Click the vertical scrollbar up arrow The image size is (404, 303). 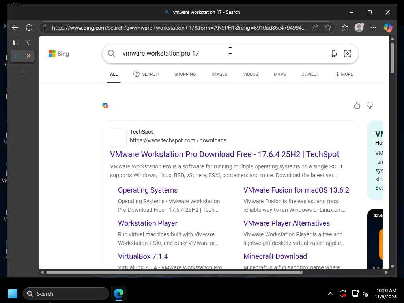tap(392, 39)
